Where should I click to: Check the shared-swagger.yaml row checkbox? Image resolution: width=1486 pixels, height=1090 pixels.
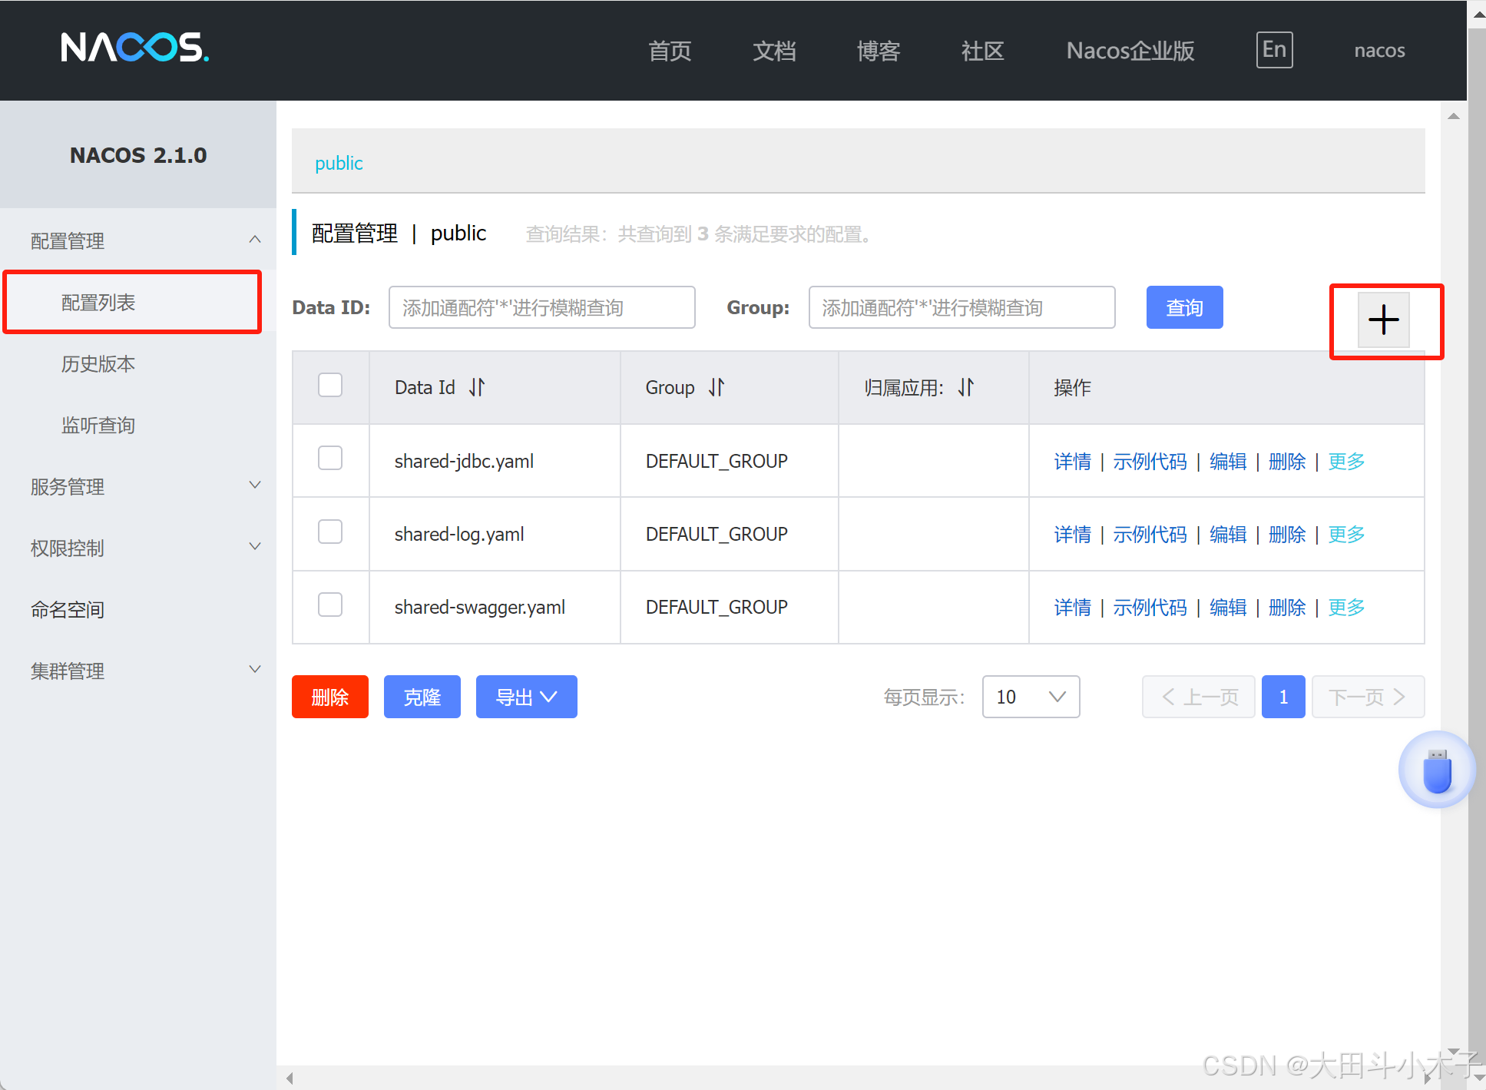click(330, 605)
